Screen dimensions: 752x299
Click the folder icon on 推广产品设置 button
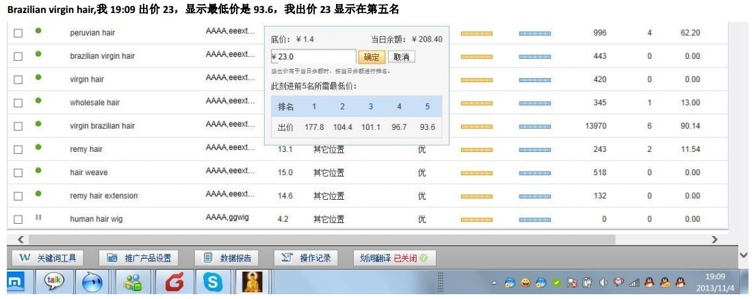tap(112, 258)
